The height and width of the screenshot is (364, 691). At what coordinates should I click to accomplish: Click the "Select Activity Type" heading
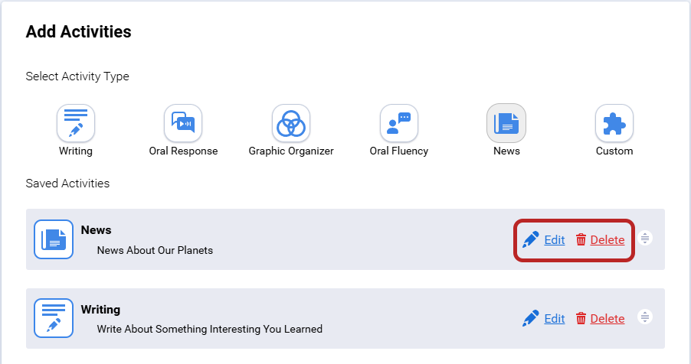coord(77,76)
